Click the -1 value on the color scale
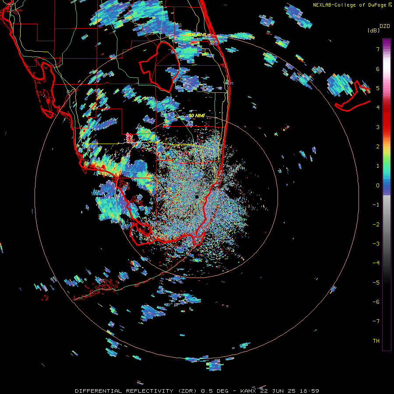This screenshot has width=394, height=394. coord(376,205)
